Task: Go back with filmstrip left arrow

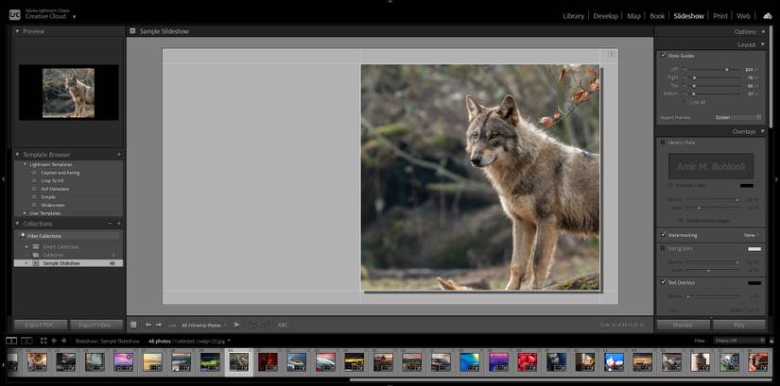Action: (54, 341)
